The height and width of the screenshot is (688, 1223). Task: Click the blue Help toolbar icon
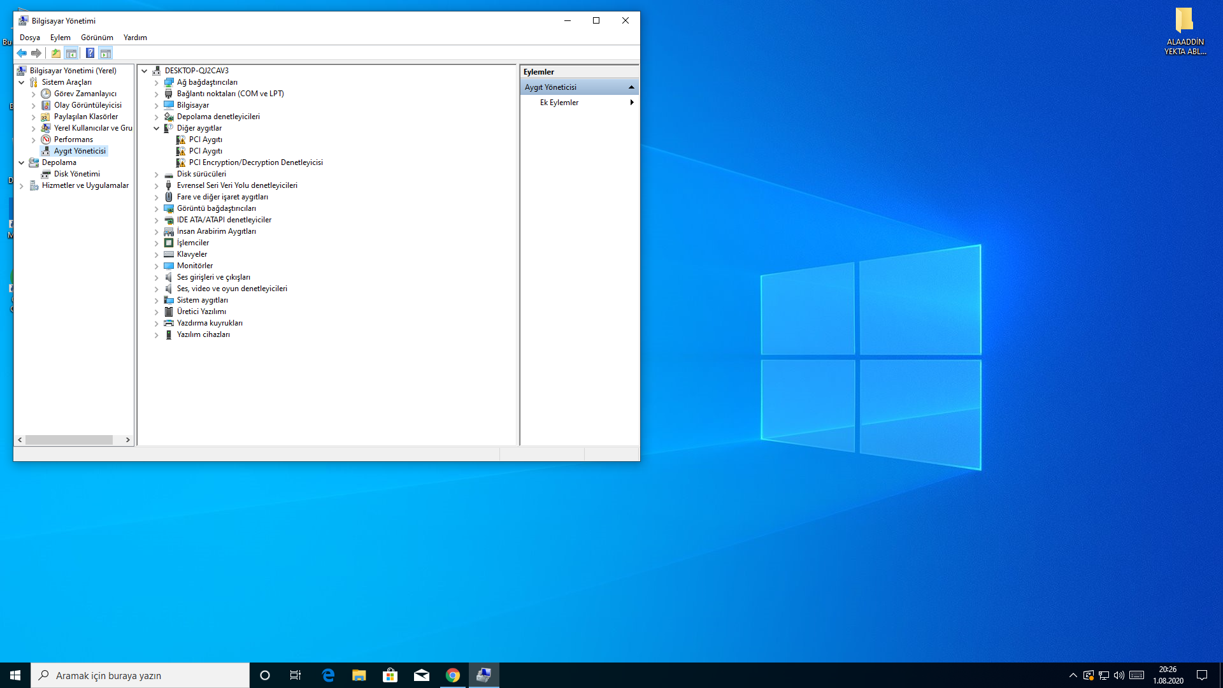90,54
